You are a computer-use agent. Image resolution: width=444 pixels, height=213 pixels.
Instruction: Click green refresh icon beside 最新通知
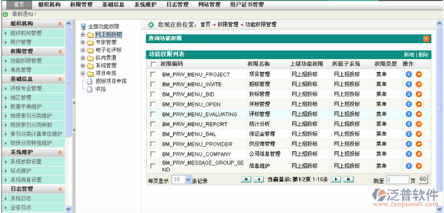click(5, 14)
